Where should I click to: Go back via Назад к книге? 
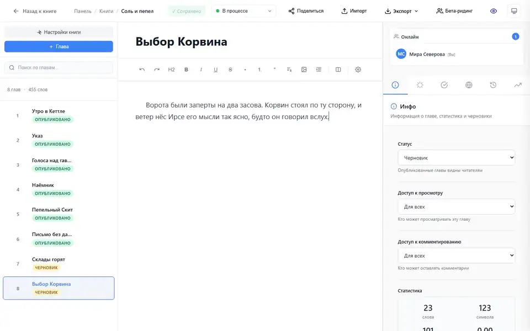[x=35, y=11]
